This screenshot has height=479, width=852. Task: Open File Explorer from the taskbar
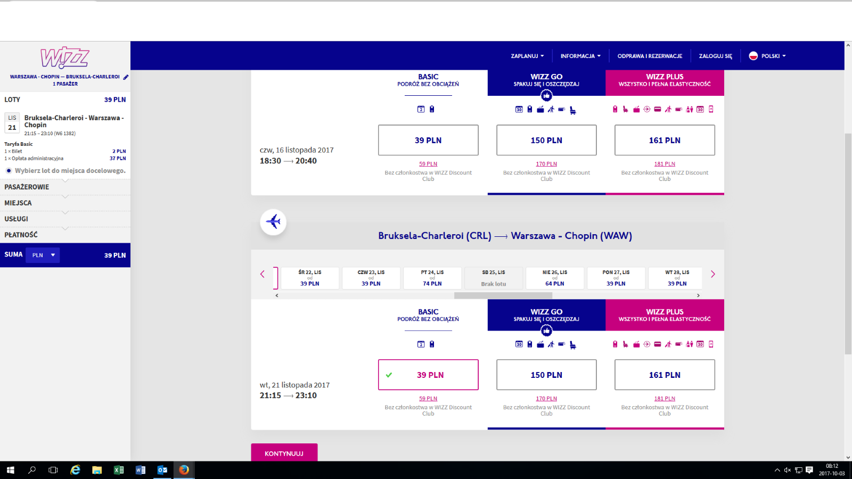pos(97,470)
